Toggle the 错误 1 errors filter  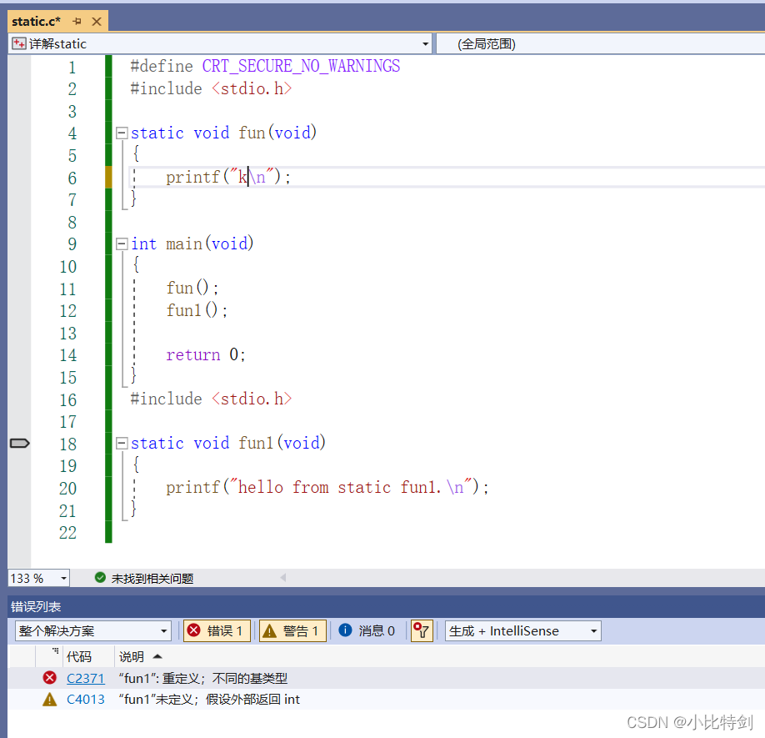pyautogui.click(x=217, y=631)
